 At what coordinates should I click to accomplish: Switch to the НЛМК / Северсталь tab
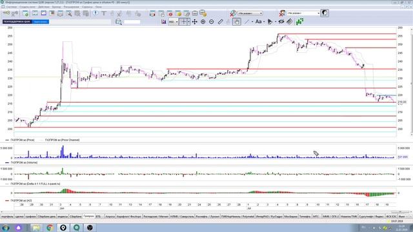tap(182, 217)
